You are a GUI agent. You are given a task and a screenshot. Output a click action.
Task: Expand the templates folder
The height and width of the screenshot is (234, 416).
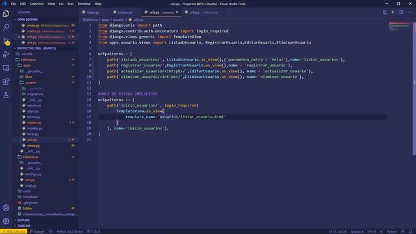31,197
